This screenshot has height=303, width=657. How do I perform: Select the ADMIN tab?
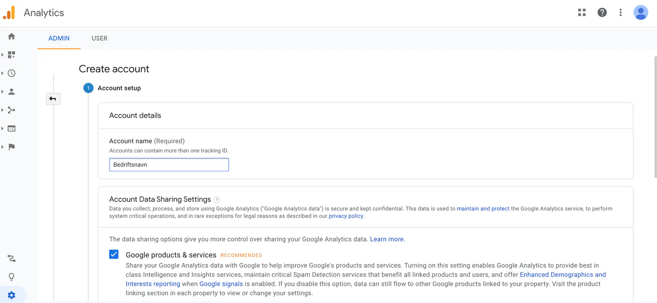coord(59,38)
